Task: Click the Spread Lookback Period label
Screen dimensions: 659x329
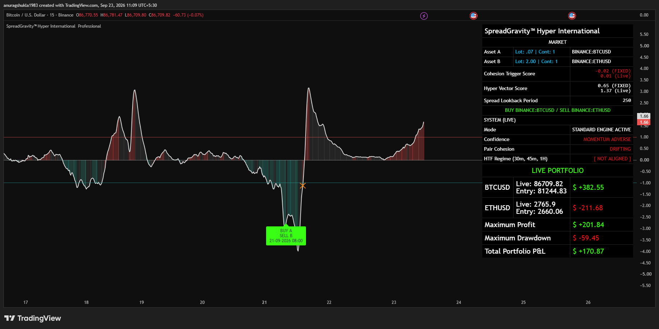Action: [511, 101]
